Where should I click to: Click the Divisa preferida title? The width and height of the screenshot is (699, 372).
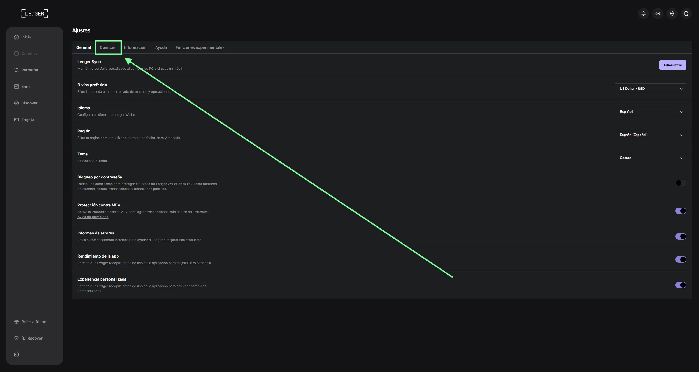(92, 85)
